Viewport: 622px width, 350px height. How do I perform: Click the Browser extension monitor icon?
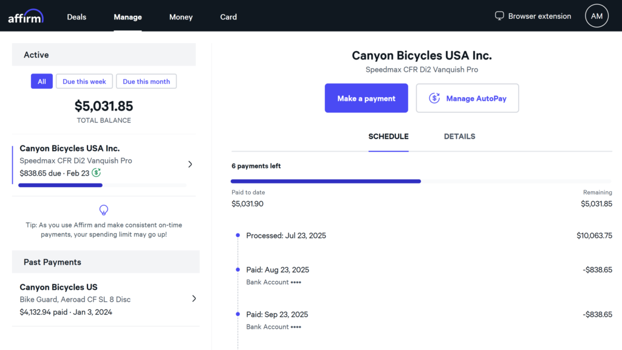pyautogui.click(x=499, y=16)
